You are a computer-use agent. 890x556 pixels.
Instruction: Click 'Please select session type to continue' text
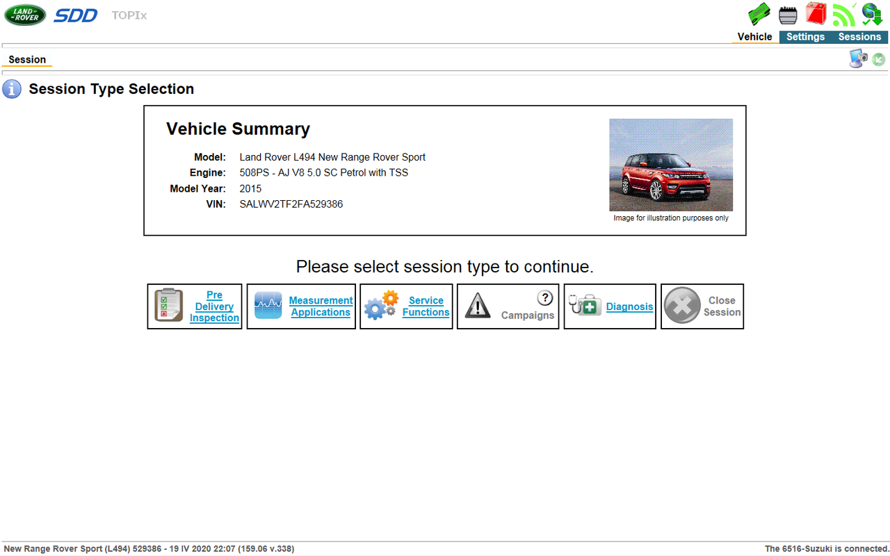click(445, 267)
